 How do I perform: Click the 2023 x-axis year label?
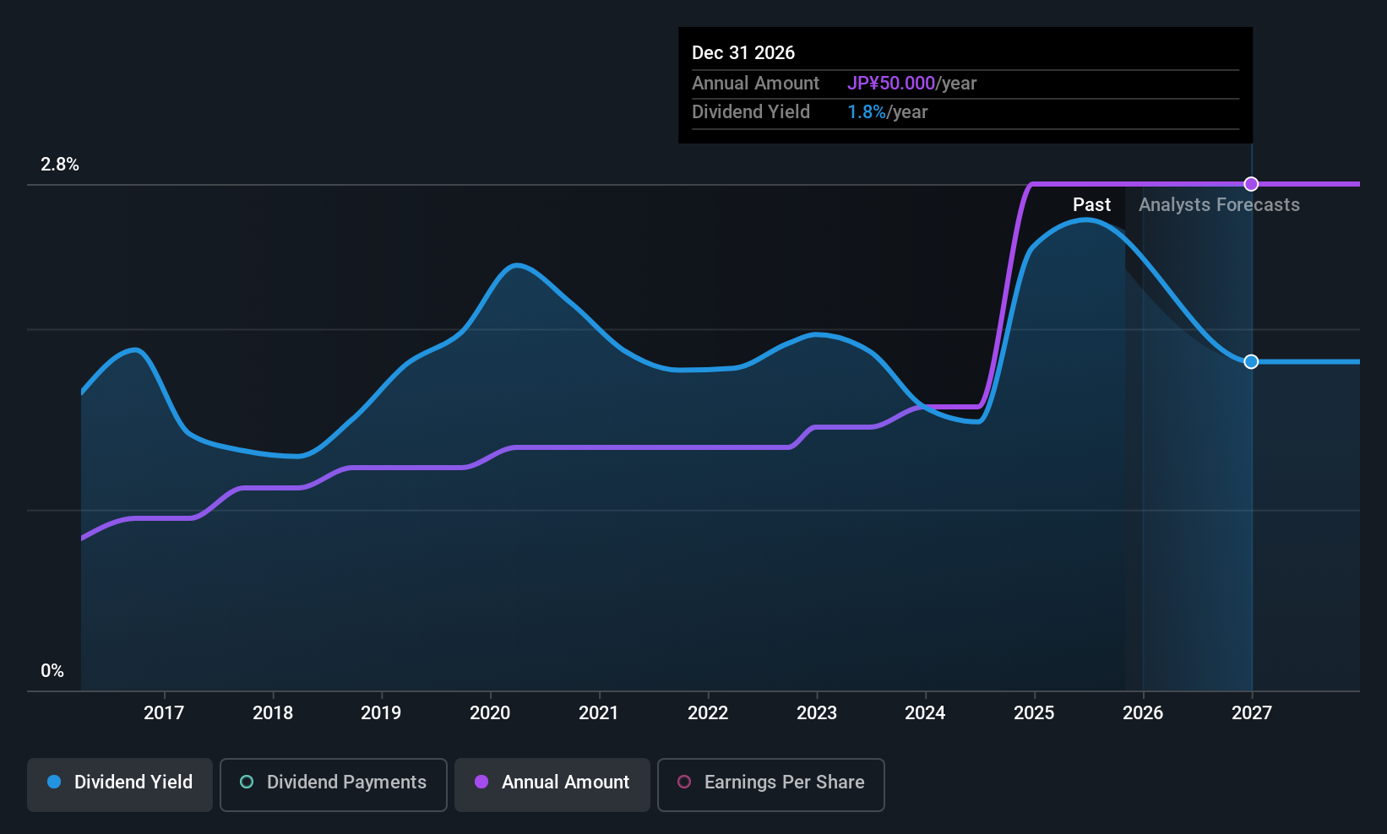tap(817, 713)
